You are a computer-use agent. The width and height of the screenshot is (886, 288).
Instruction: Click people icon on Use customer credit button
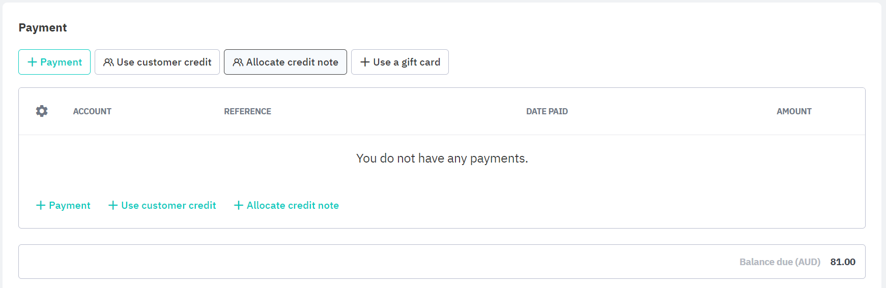pyautogui.click(x=108, y=62)
